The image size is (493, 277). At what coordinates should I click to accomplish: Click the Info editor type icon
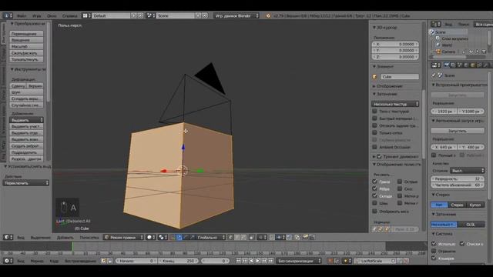[x=7, y=15]
